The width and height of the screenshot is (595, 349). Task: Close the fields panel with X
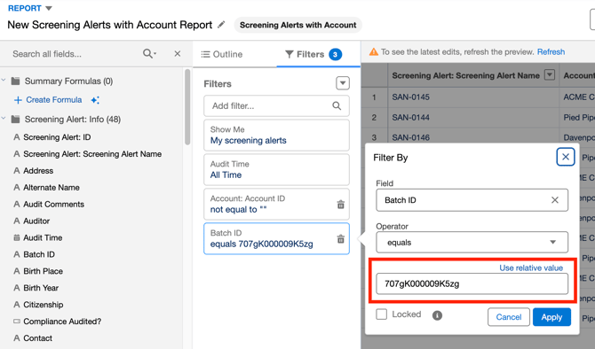[x=178, y=54]
